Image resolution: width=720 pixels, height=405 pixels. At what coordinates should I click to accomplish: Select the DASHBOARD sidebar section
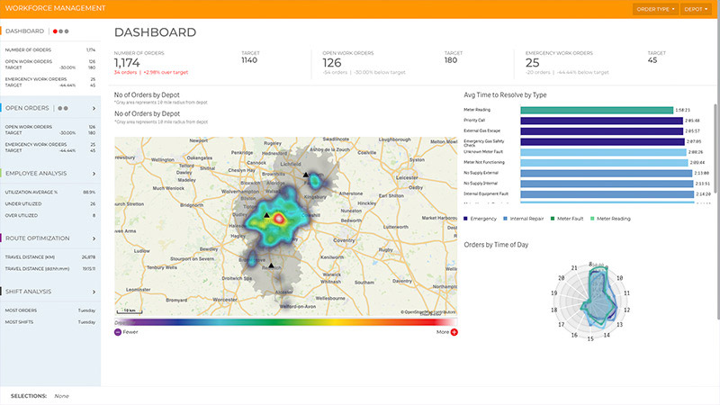point(25,31)
